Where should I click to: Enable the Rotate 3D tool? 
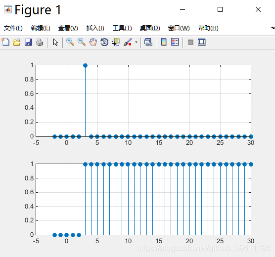[104, 42]
